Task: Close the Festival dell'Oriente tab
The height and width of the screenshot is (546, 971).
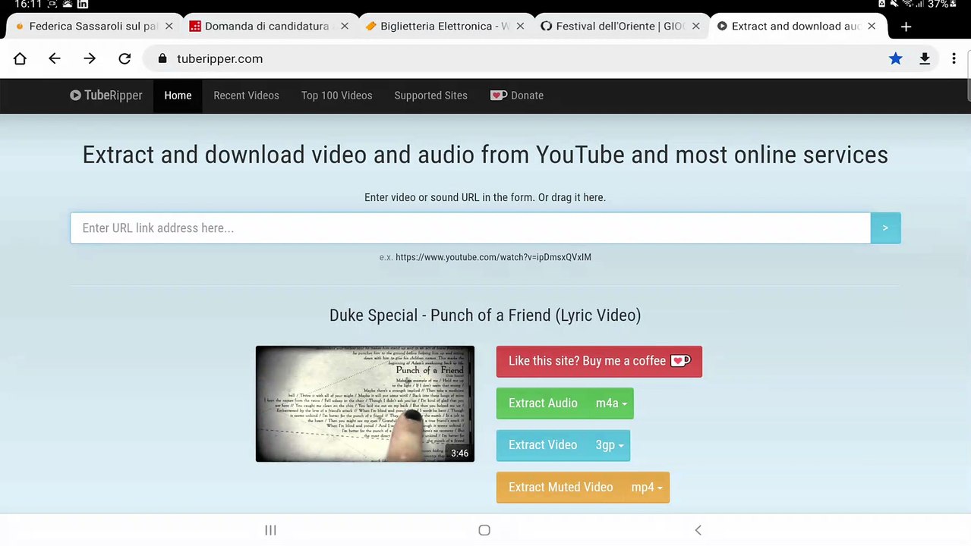Action: click(695, 26)
